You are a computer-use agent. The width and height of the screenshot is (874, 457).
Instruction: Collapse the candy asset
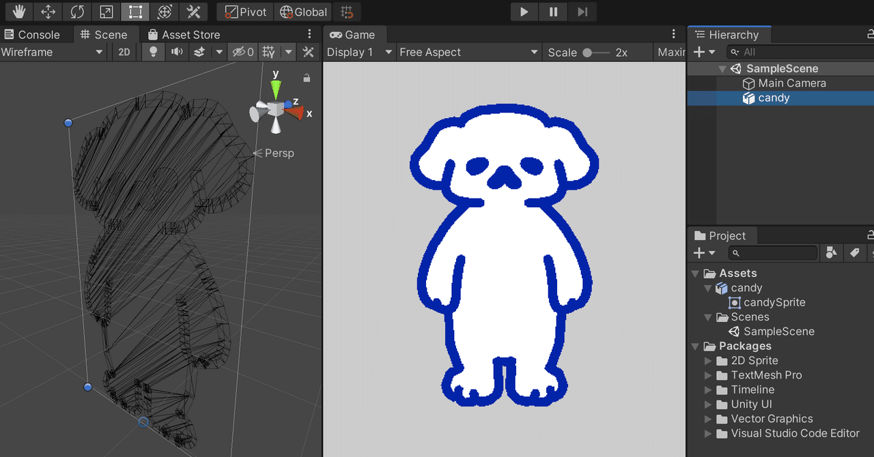pyautogui.click(x=708, y=289)
